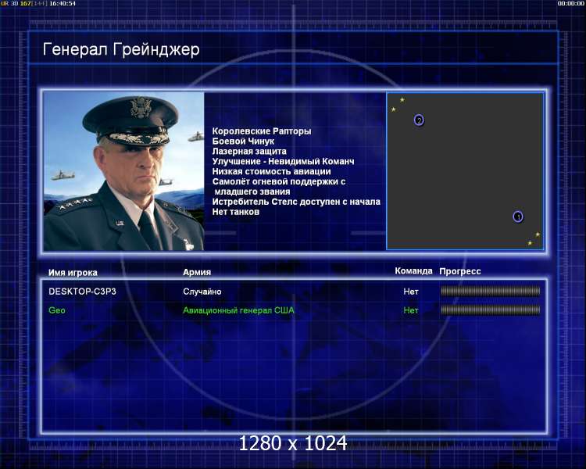Click army value Случайно
586x469 pixels.
click(x=202, y=292)
